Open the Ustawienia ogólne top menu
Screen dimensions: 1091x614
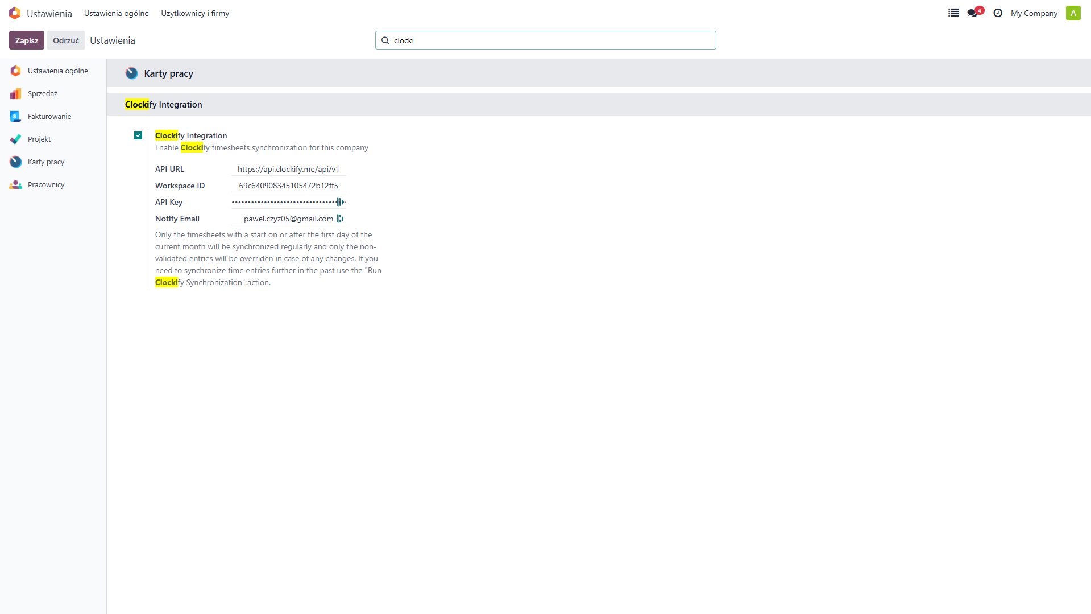pos(116,13)
